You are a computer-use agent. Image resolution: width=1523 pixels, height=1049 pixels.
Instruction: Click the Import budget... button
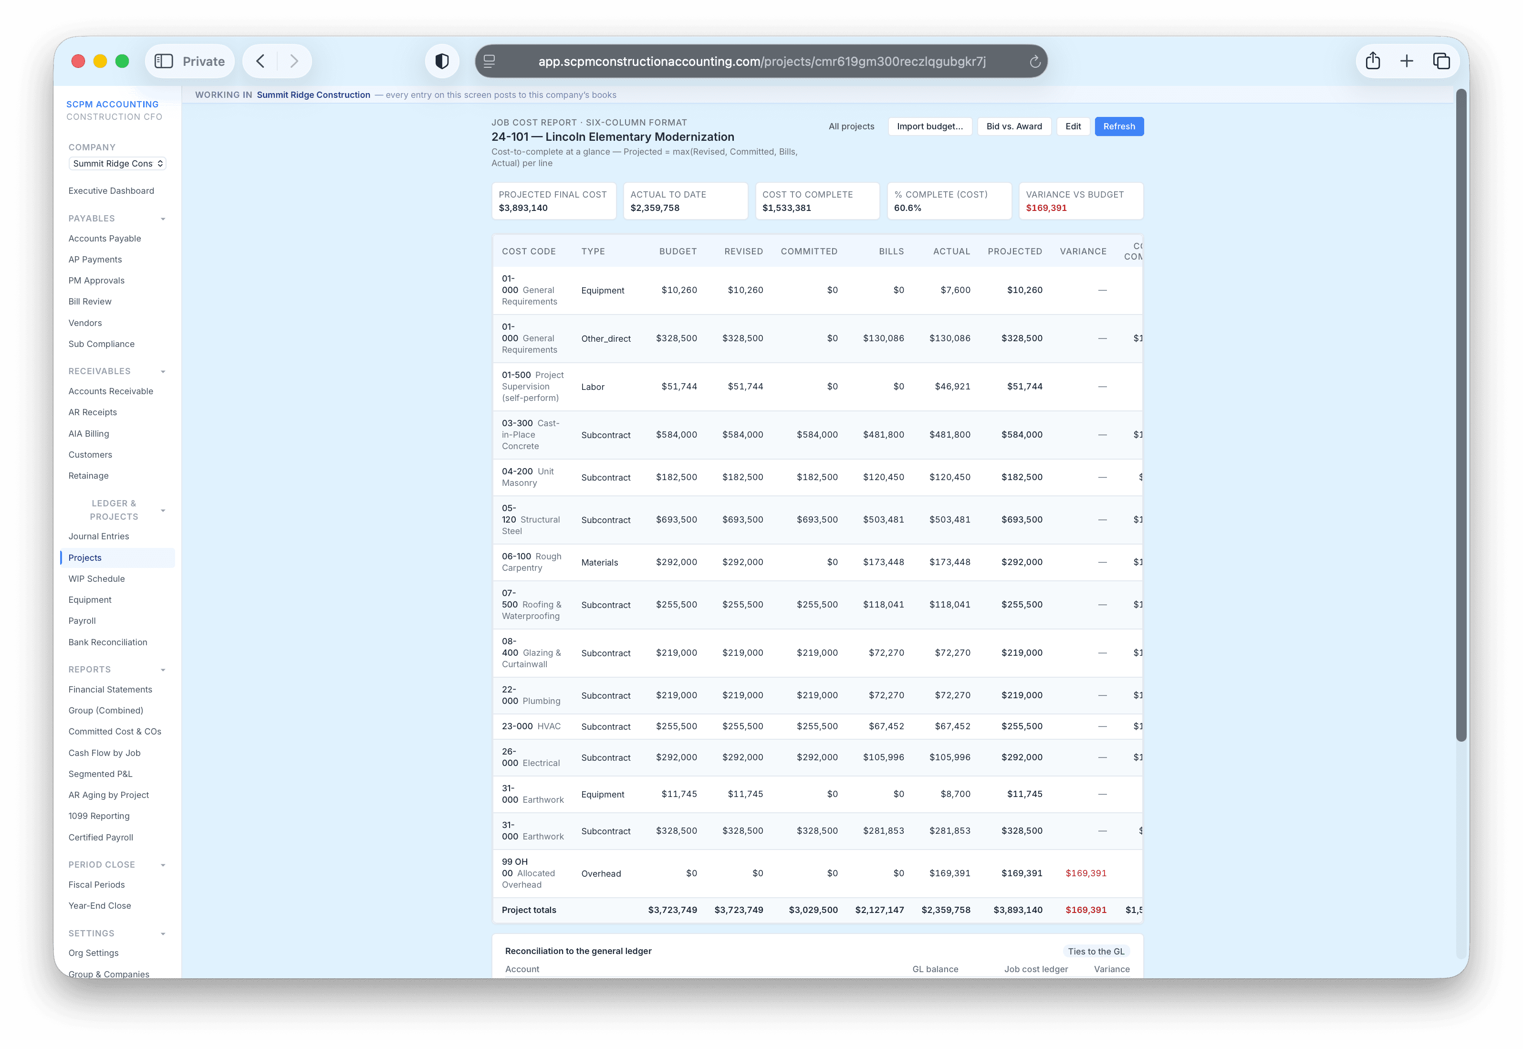(x=930, y=126)
